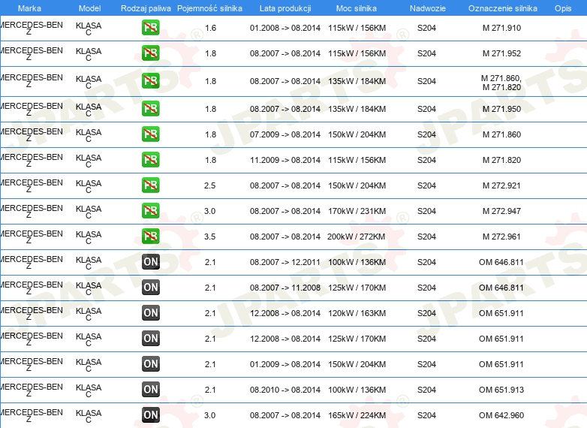This screenshot has height=428, width=587.
Task: Click engine capacity 3.5
Action: (209, 237)
